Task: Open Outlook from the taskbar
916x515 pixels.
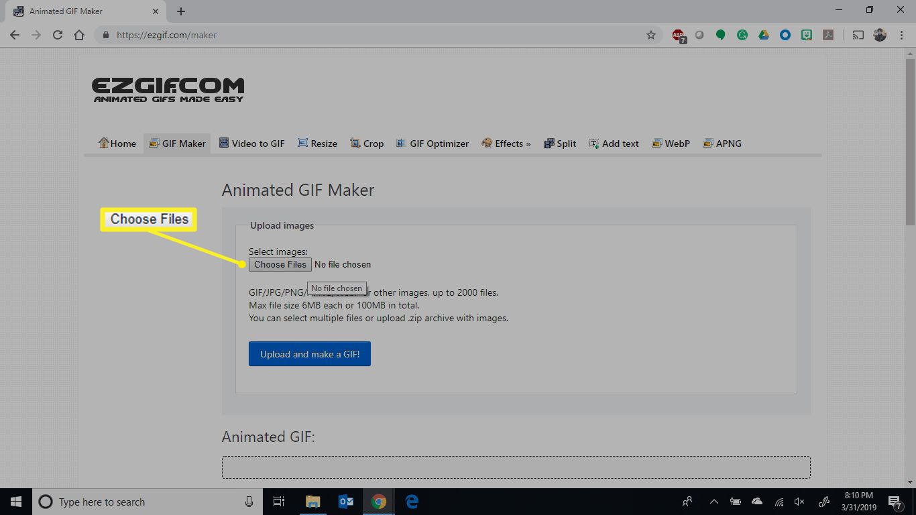Action: click(346, 502)
